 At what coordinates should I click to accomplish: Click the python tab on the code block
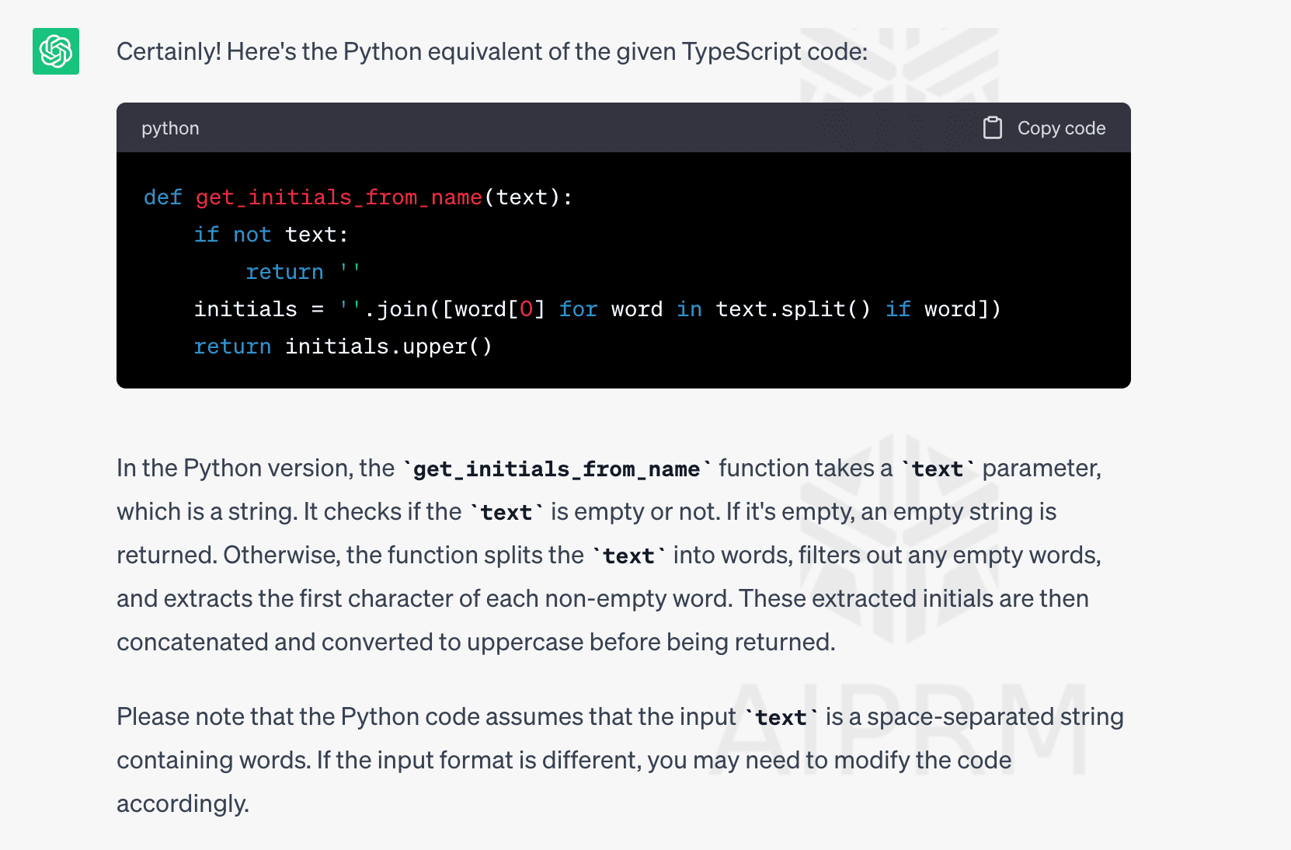tap(170, 127)
